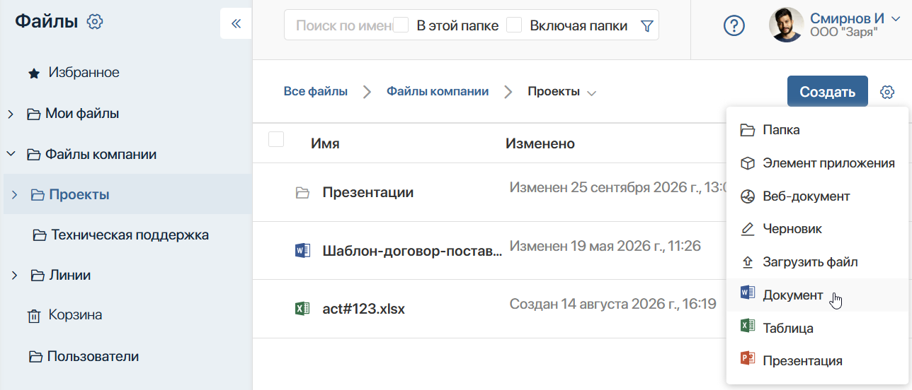Click the Избранное star icon
This screenshot has height=390, width=912.
pos(33,73)
